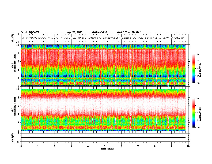Click the "-10" tick on ch.2 color bar
The width and height of the screenshot is (212, 164).
198,127
